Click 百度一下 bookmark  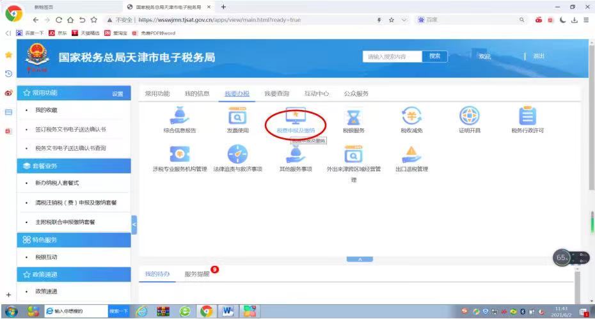(x=30, y=33)
